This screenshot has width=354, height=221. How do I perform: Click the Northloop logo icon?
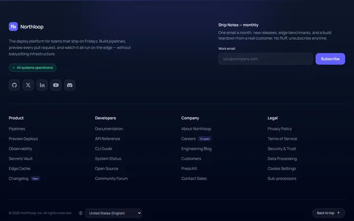(13, 27)
